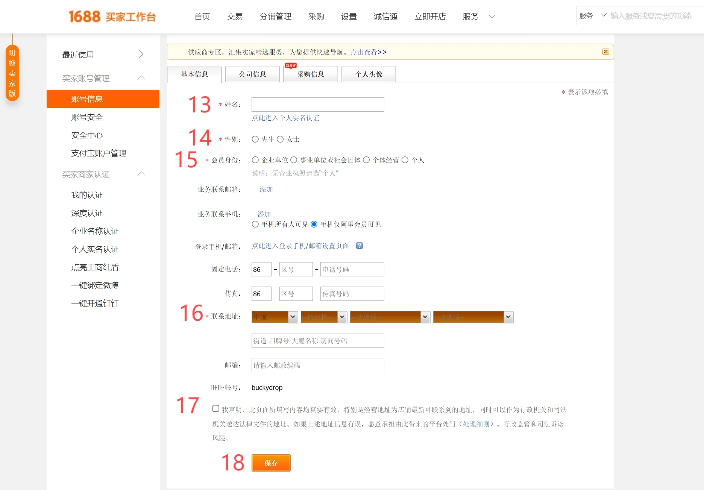Viewport: 704px width, 490px height.
Task: Open 深度认证 in the sidebar
Action: coord(87,213)
